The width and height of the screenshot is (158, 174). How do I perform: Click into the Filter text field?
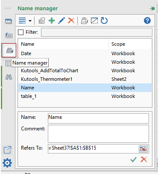click(97, 32)
